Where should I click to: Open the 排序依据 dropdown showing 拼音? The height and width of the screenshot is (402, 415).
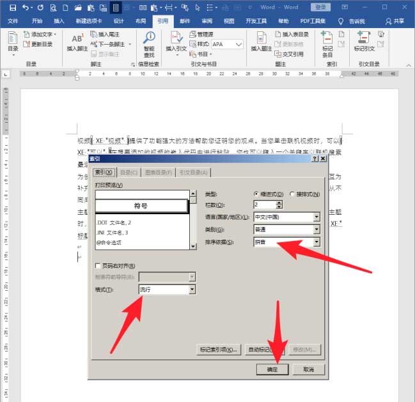[316, 242]
